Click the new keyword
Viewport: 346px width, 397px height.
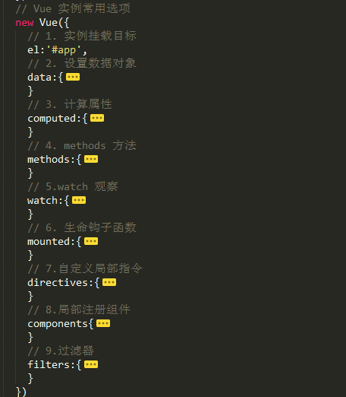[x=24, y=23]
